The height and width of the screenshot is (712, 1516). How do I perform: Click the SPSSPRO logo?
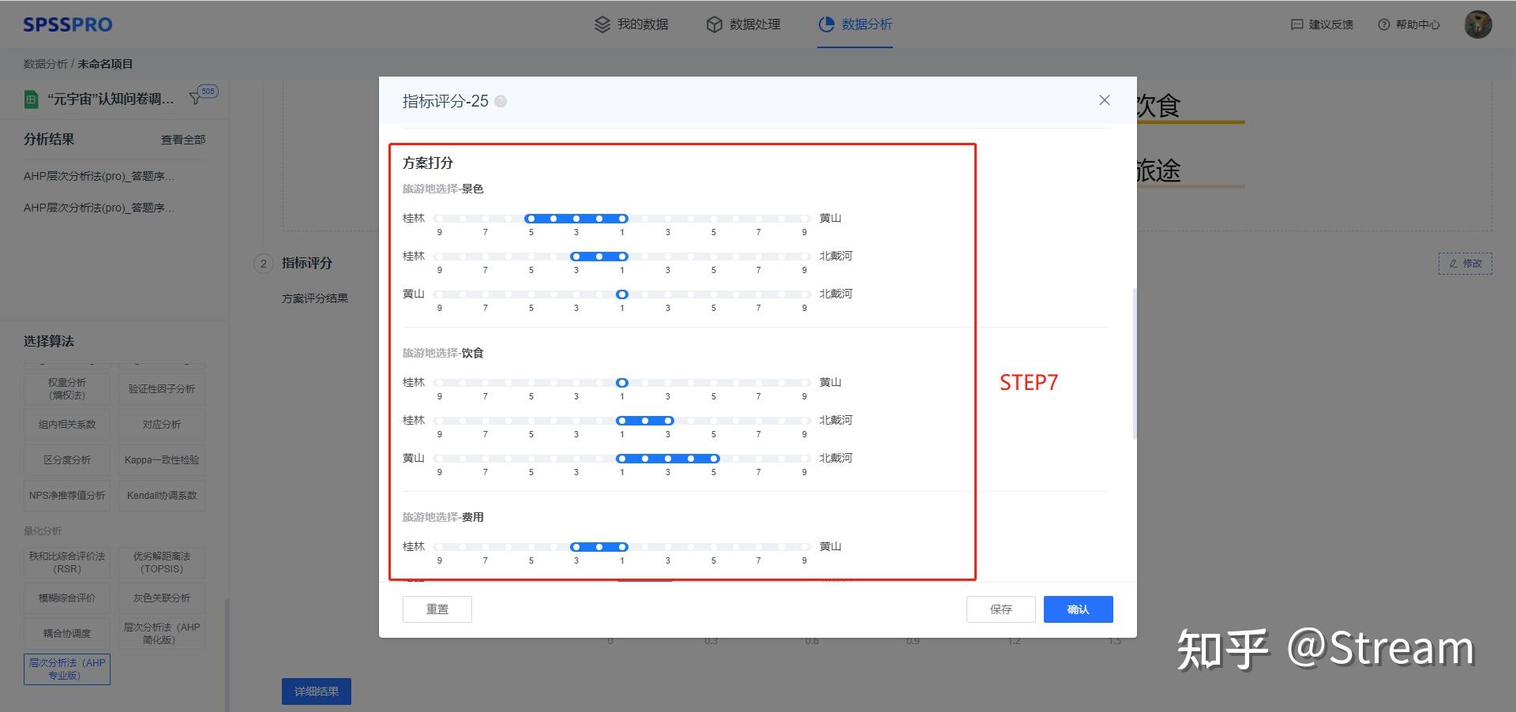tap(68, 24)
